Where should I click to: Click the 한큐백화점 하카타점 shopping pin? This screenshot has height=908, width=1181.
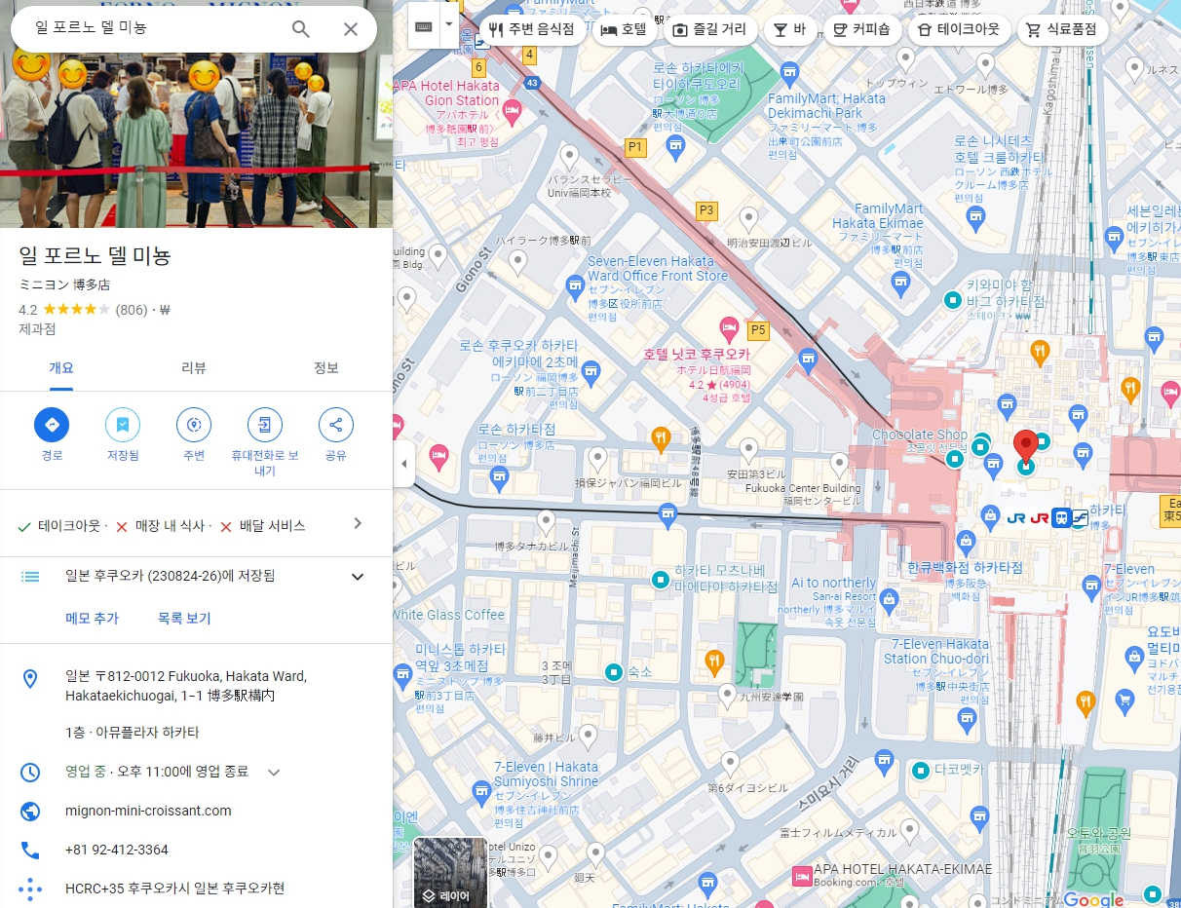click(x=965, y=541)
